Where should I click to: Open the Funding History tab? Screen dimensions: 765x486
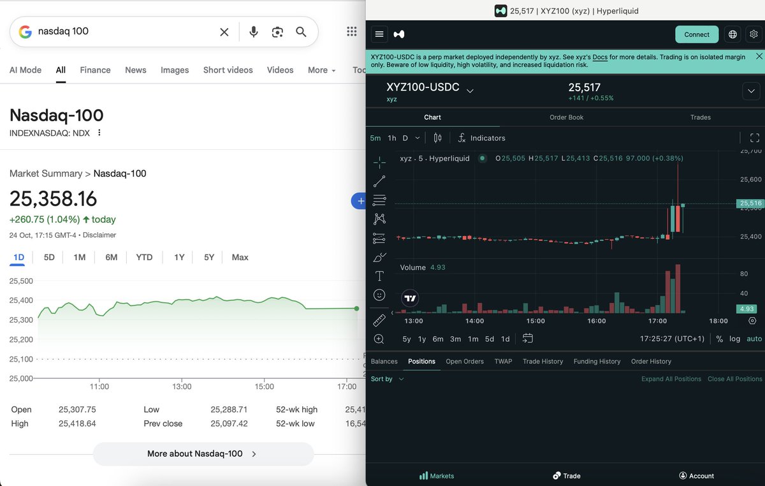tap(597, 361)
